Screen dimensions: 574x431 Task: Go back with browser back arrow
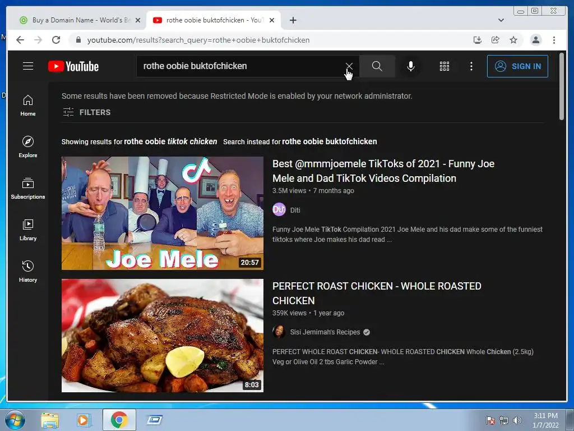click(20, 40)
